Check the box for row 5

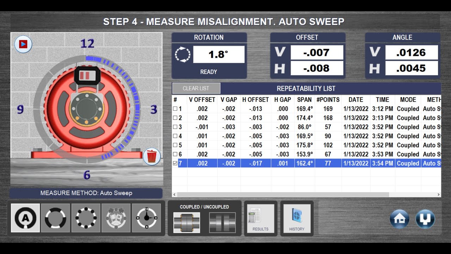coord(175,145)
